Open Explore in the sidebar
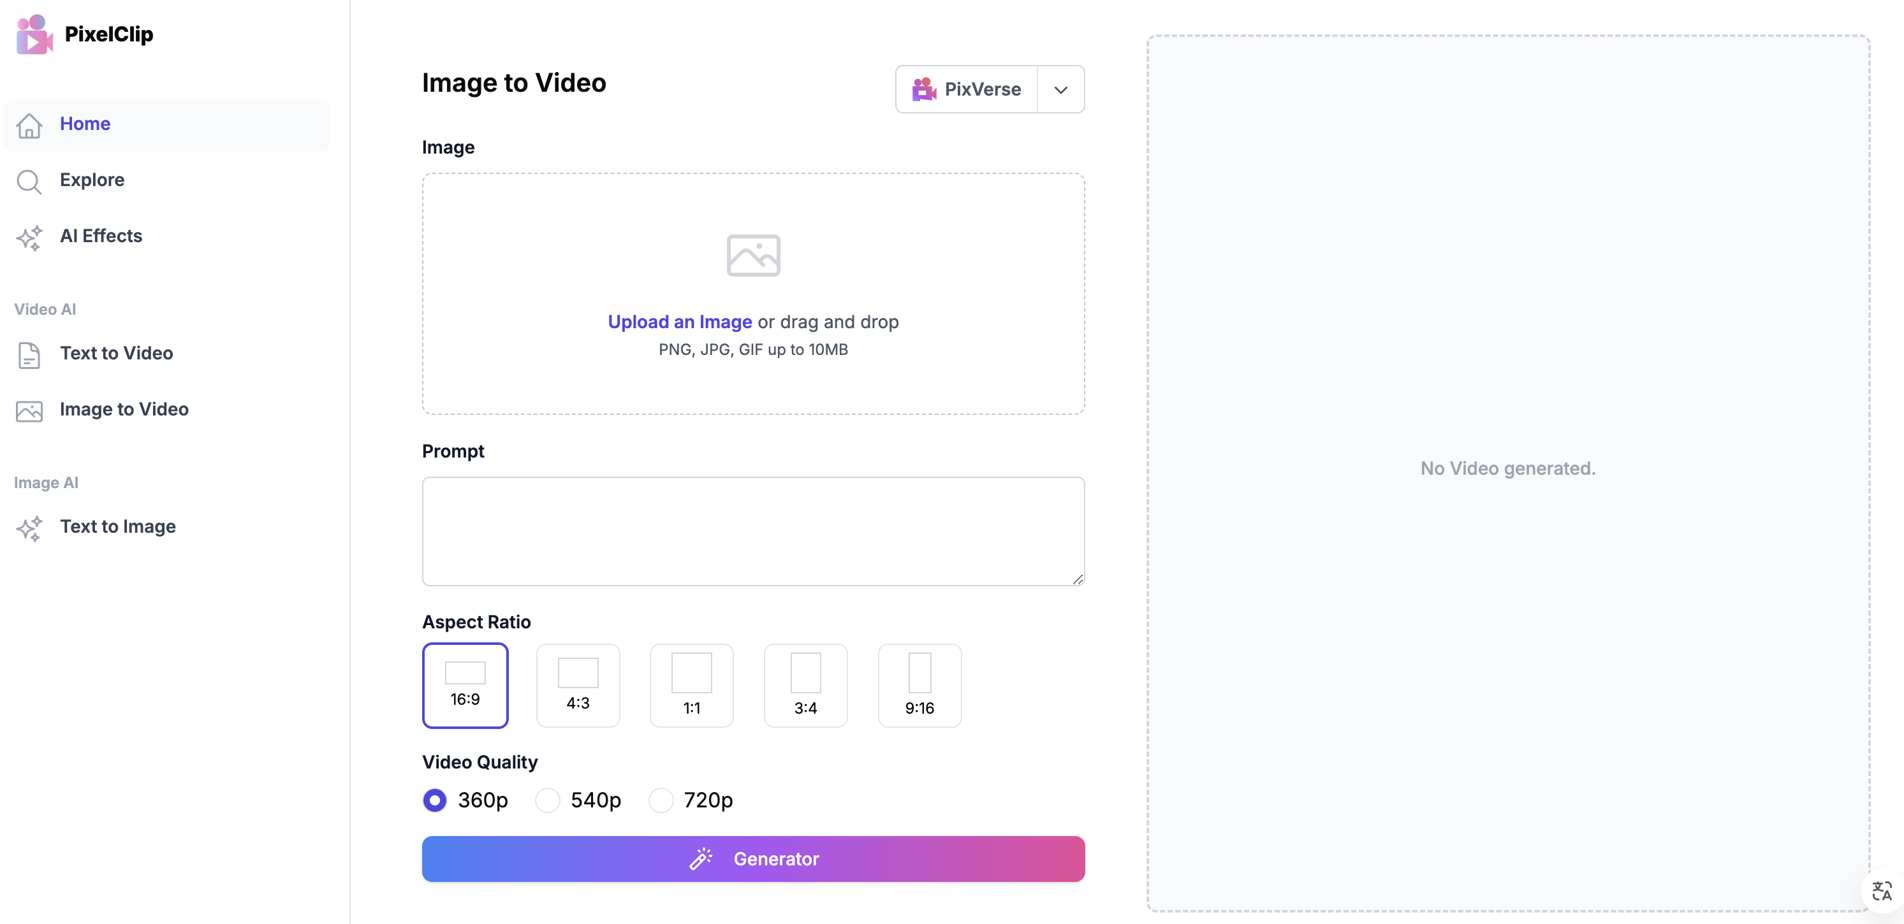Image resolution: width=1904 pixels, height=924 pixels. [92, 180]
